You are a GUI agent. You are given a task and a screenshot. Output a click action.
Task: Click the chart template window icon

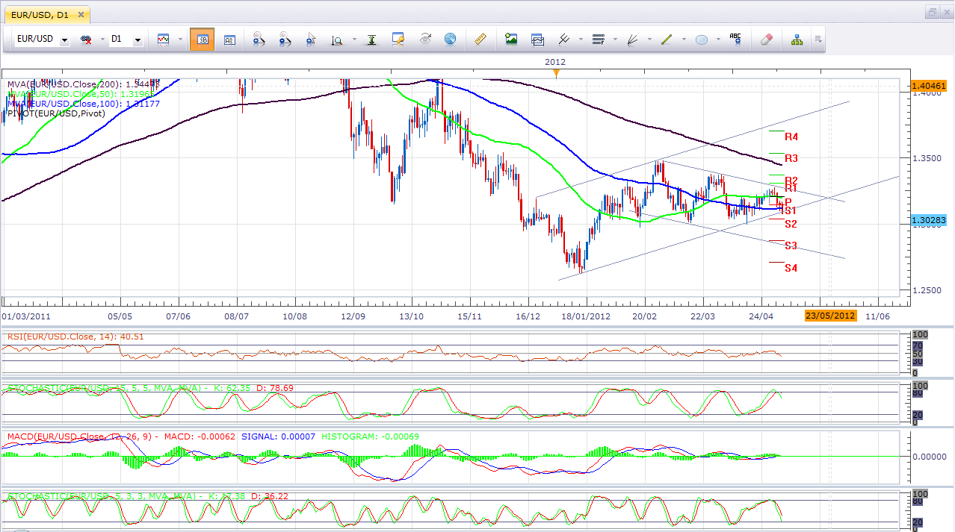point(537,40)
